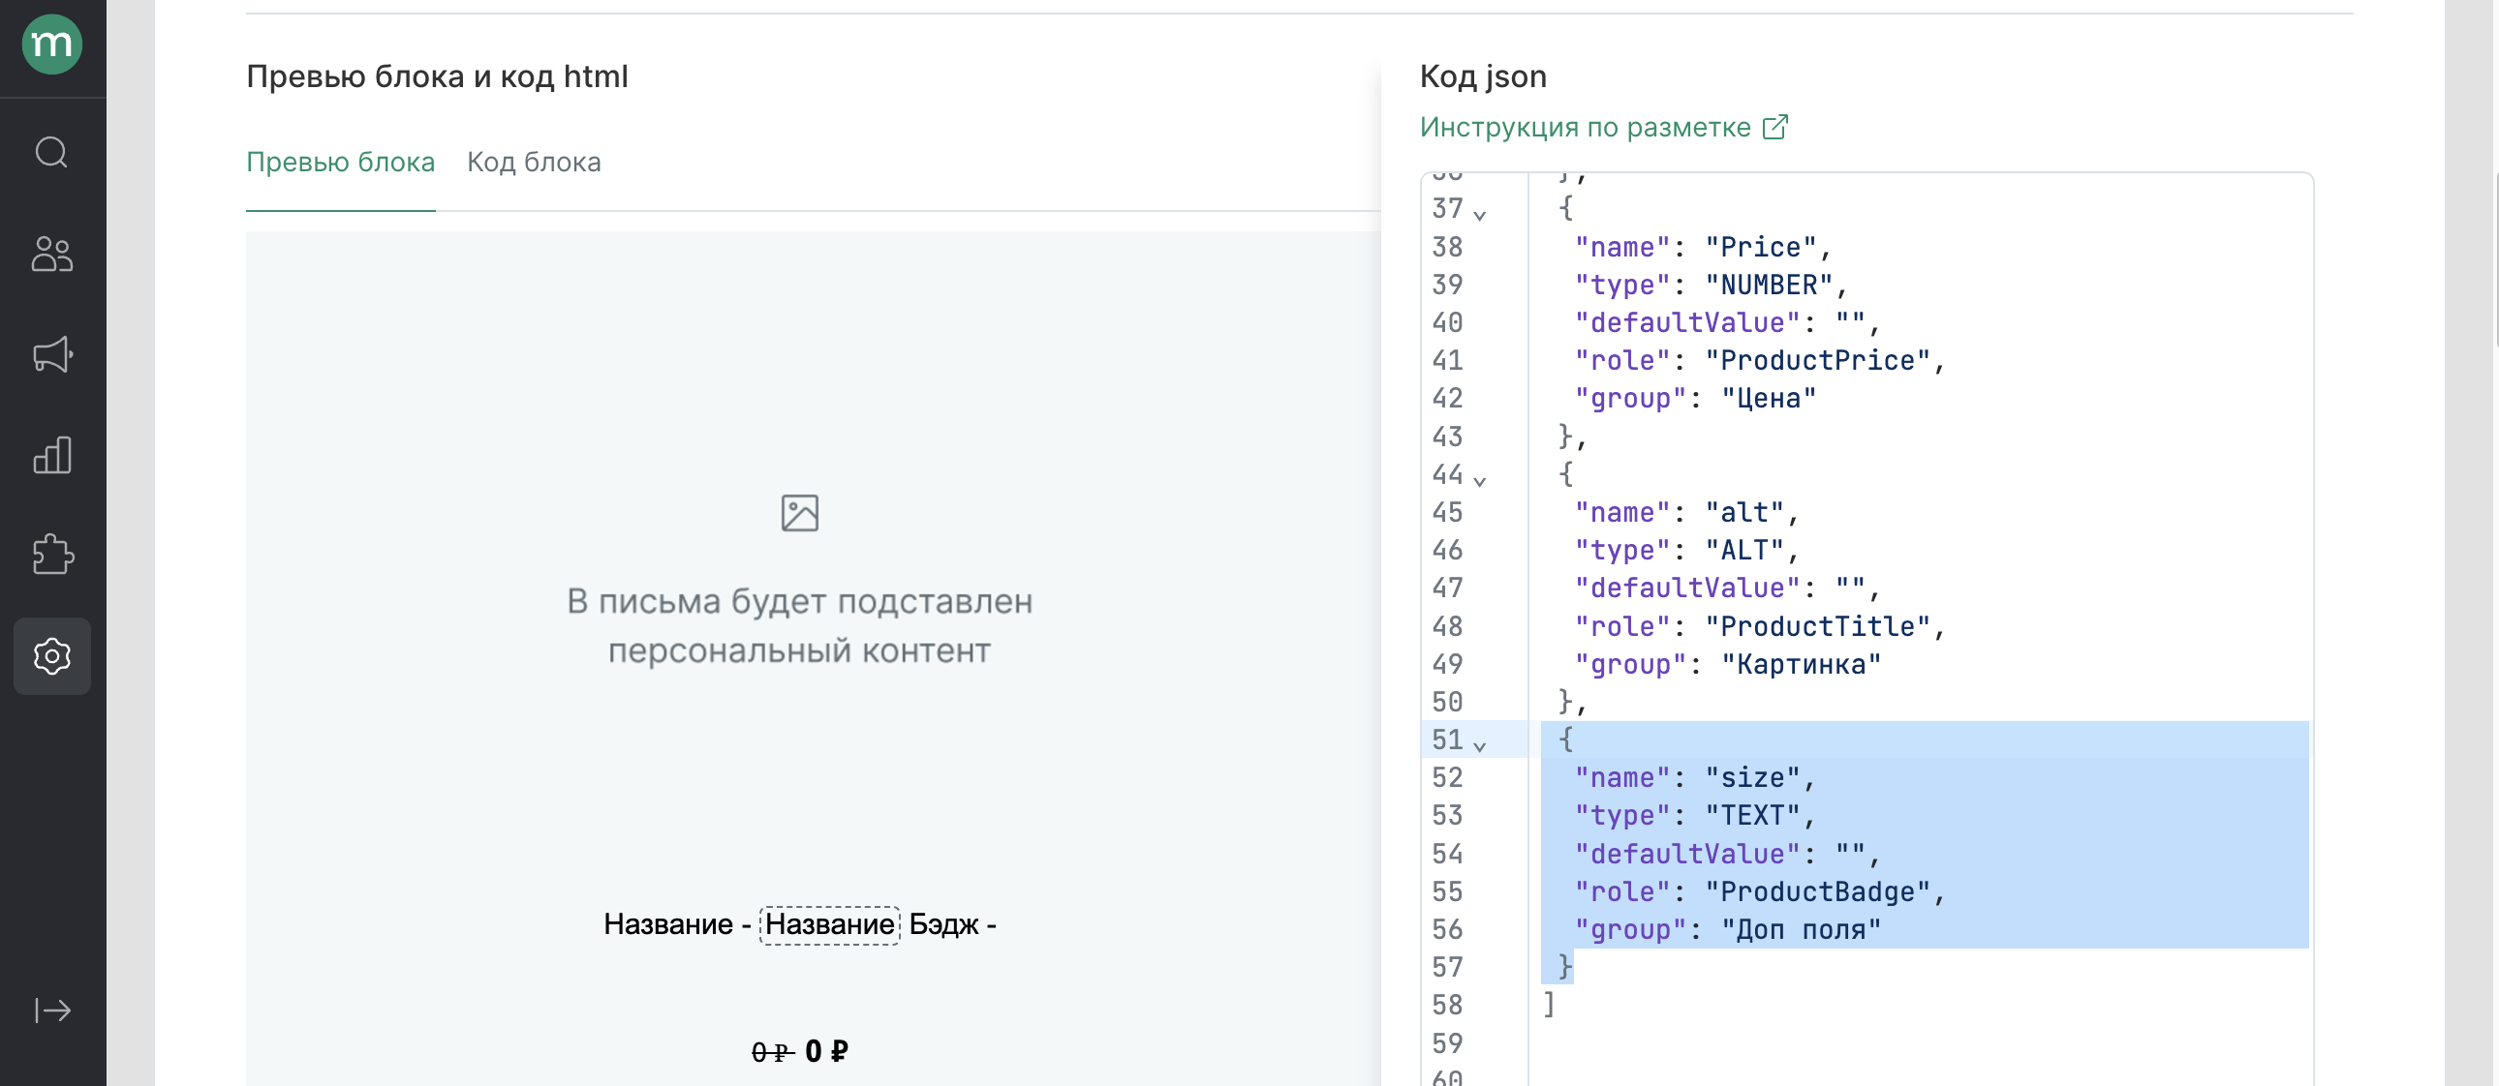2499x1086 pixels.
Task: Click the персональный контент placeholder text
Action: [x=799, y=650]
